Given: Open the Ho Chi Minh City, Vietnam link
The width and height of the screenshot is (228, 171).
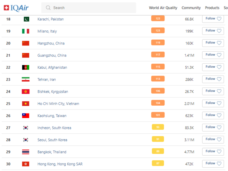Looking at the screenshot, I should [58, 104].
